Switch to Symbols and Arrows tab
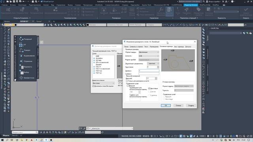Screen dimensions: 253x142 pyautogui.click(x=136, y=47)
